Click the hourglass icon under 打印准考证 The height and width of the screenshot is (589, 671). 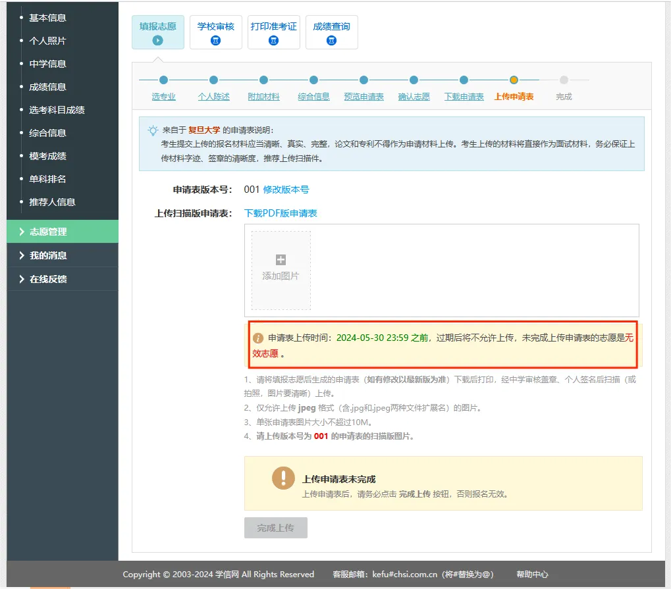[x=273, y=41]
